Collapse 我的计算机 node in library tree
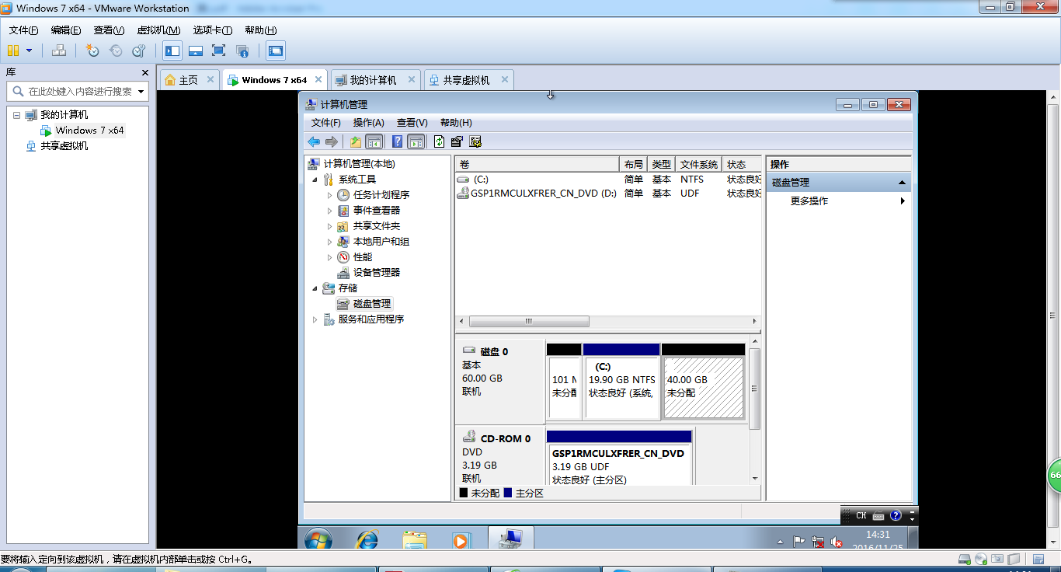Image resolution: width=1061 pixels, height=572 pixels. tap(16, 115)
